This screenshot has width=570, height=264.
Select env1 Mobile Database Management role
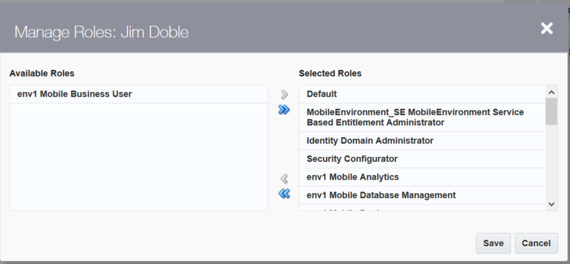coord(381,195)
